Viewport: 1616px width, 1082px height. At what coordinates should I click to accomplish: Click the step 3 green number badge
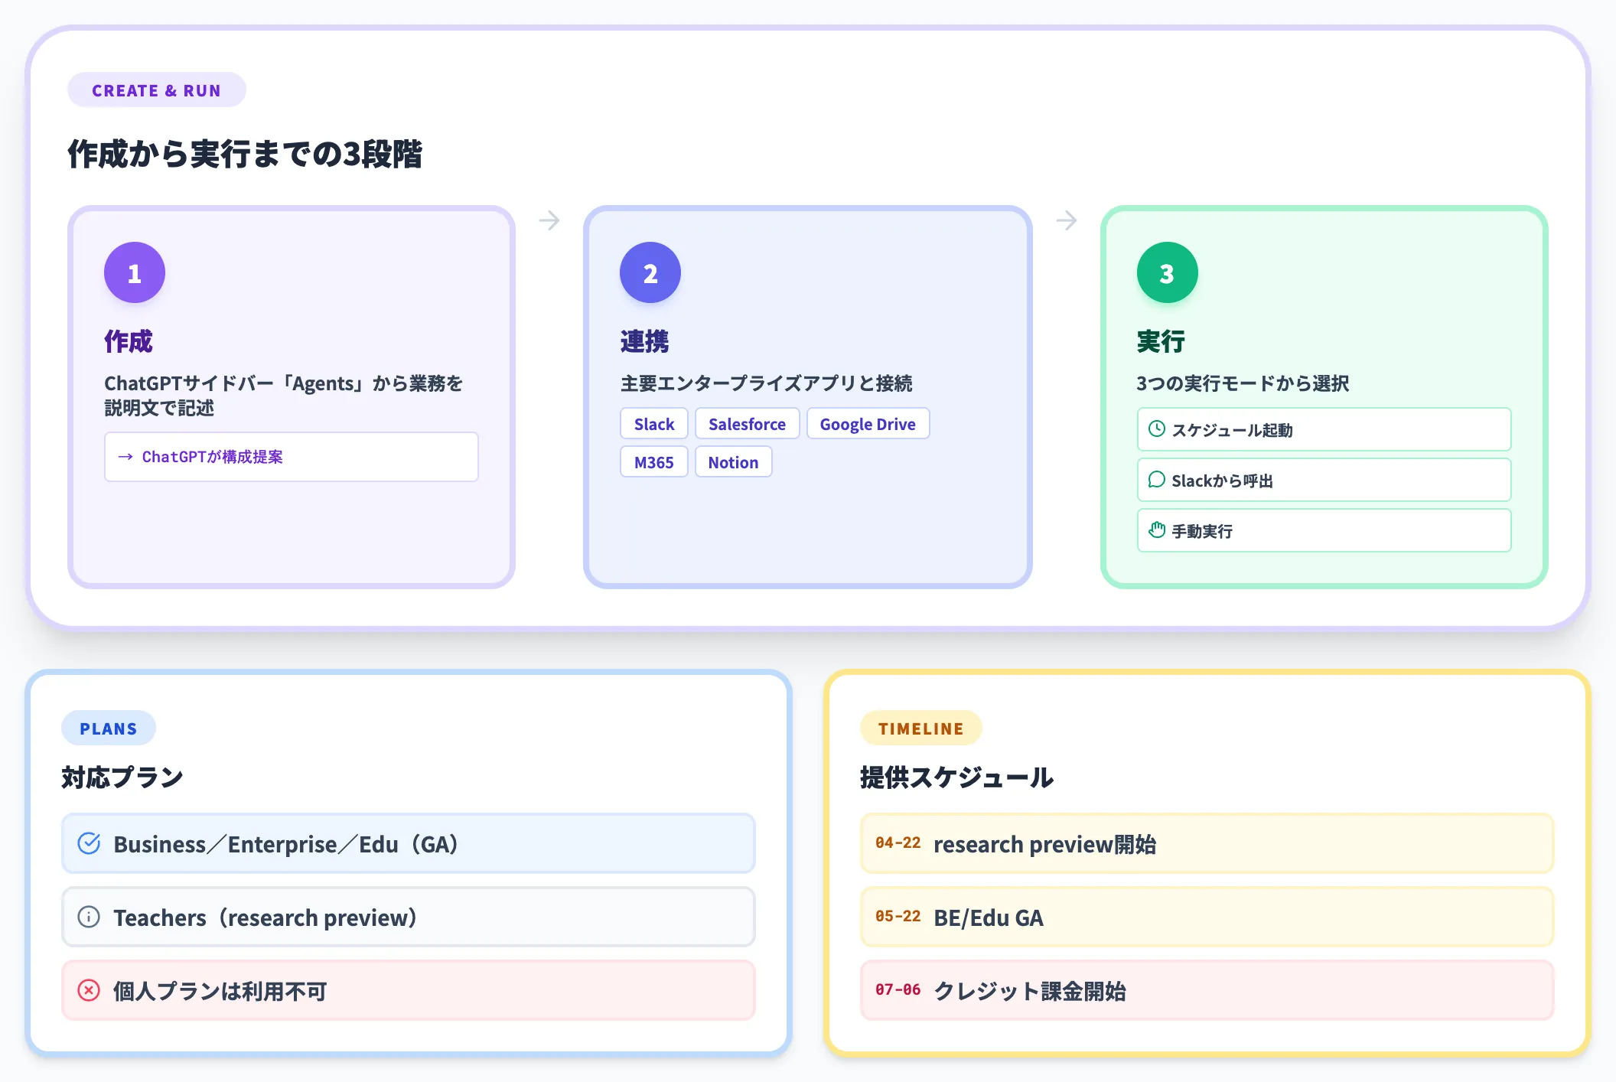pyautogui.click(x=1168, y=272)
